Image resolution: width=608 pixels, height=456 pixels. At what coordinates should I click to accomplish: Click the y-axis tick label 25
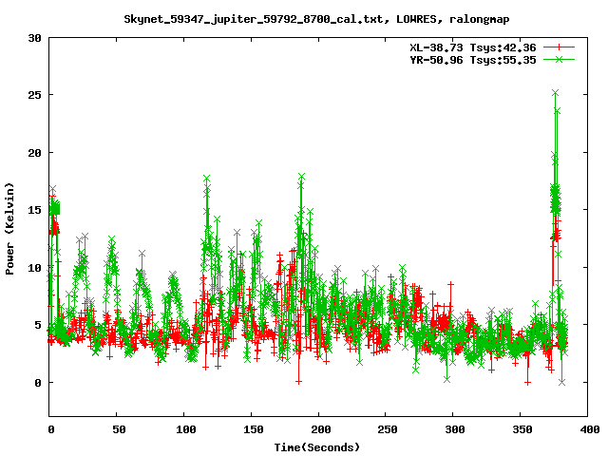point(34,95)
